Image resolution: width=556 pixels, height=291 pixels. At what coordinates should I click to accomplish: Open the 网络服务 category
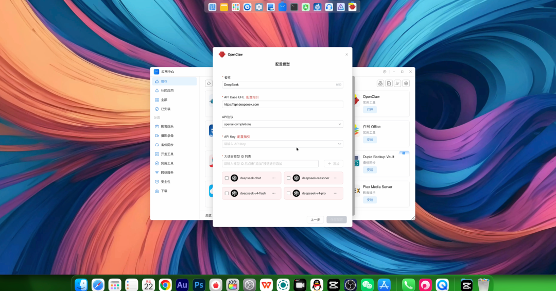point(175,173)
